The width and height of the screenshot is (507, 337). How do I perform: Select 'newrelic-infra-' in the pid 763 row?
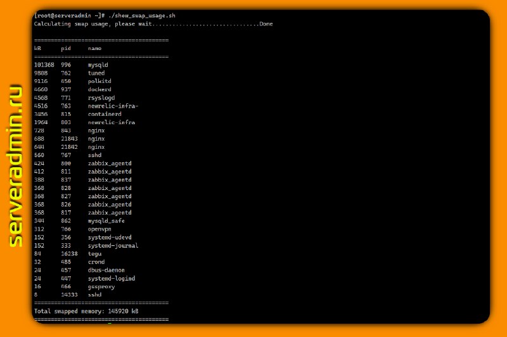coord(113,106)
